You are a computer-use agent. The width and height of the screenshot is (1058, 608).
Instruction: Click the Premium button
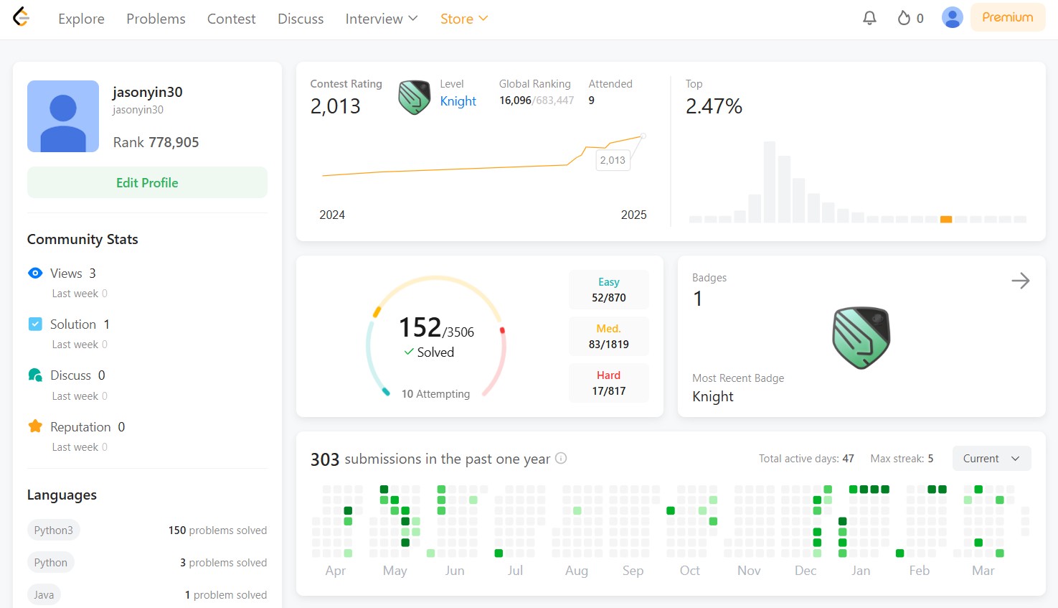[1008, 17]
